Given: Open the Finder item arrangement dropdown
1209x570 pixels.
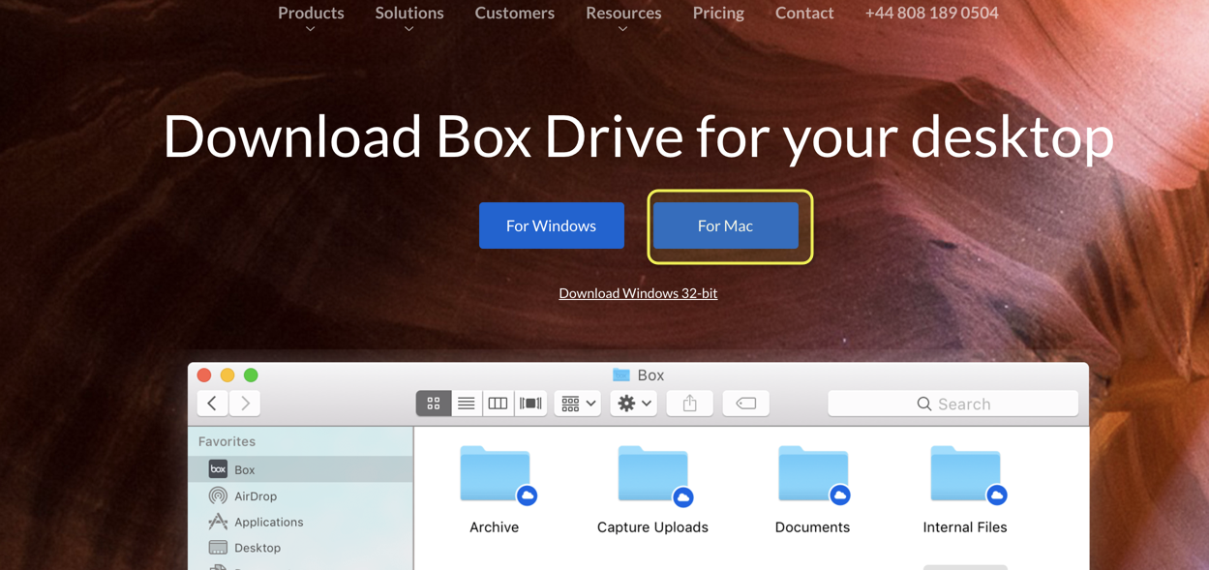Looking at the screenshot, I should (578, 404).
